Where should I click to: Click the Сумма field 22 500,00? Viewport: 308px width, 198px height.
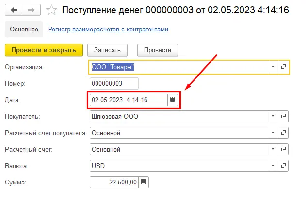tap(114, 182)
